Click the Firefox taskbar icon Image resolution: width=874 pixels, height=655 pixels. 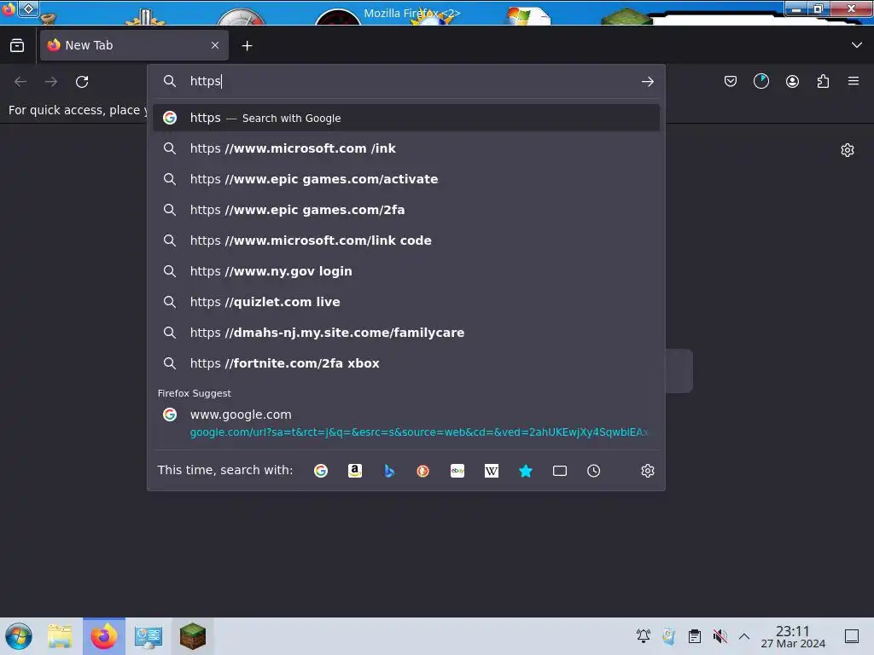click(104, 636)
